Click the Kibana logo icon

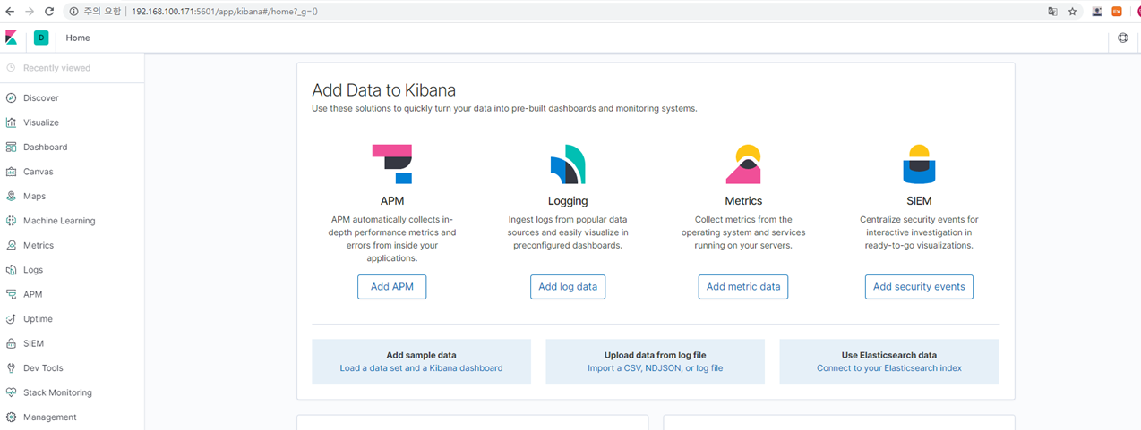pyautogui.click(x=11, y=38)
